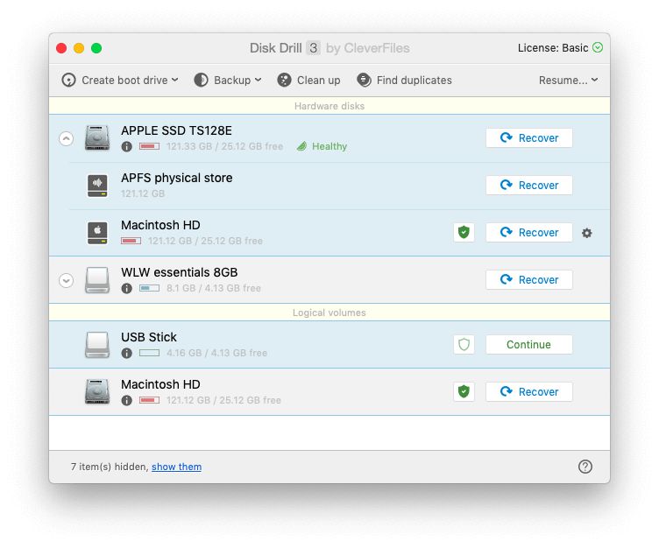Click the red close window button
Image resolution: width=659 pixels, height=548 pixels.
(x=61, y=48)
